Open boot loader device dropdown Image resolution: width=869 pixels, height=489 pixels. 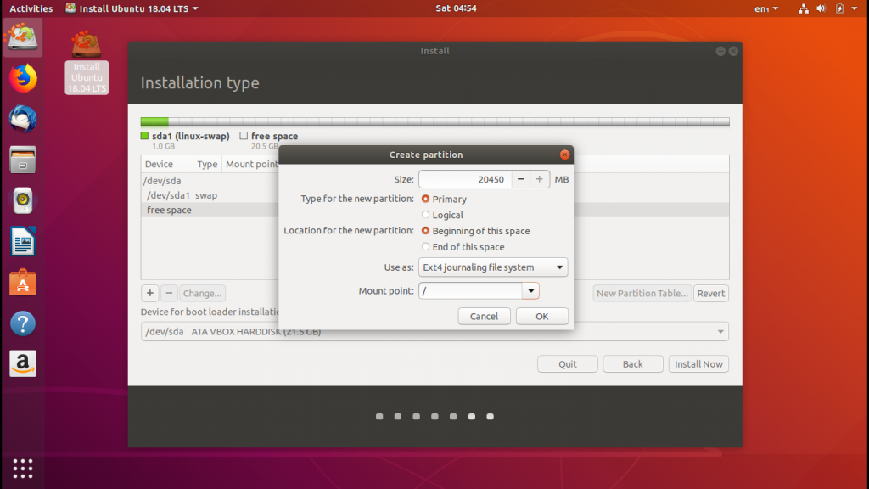pyautogui.click(x=434, y=332)
